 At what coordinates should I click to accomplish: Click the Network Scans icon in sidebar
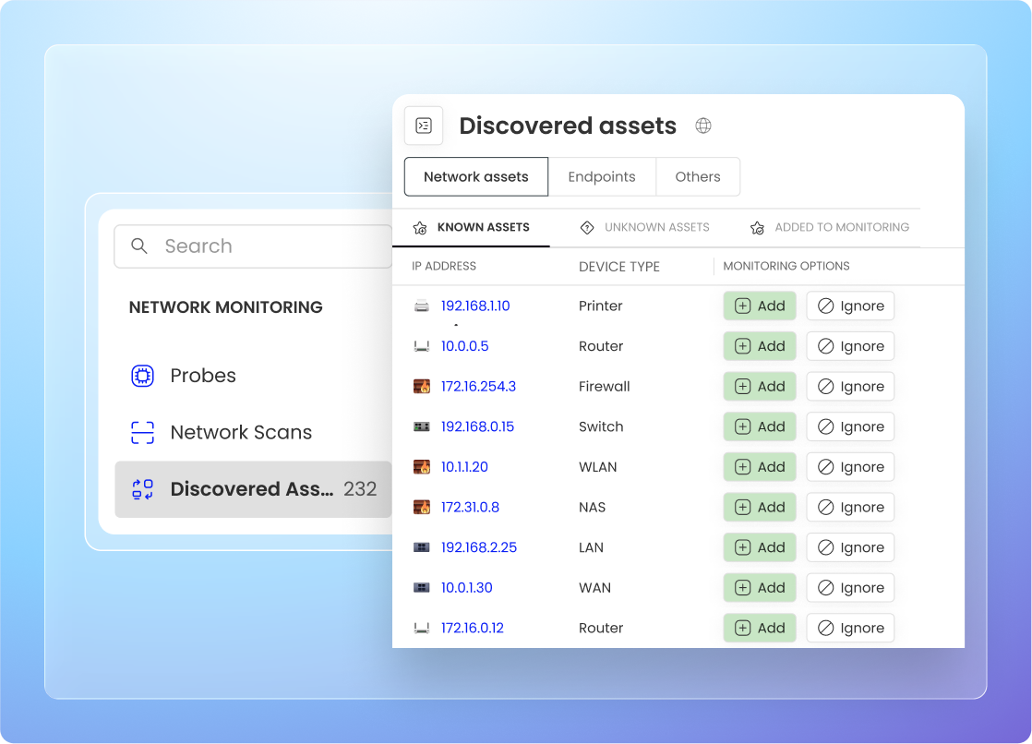[x=142, y=432]
